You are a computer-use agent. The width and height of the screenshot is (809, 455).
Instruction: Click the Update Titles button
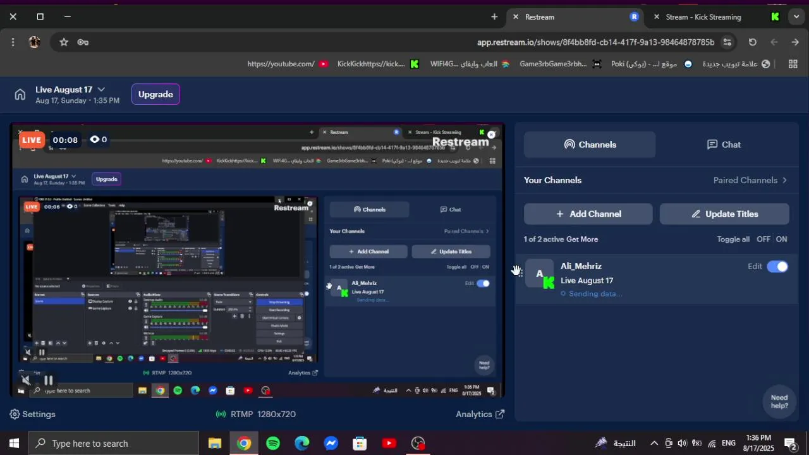[724, 214]
